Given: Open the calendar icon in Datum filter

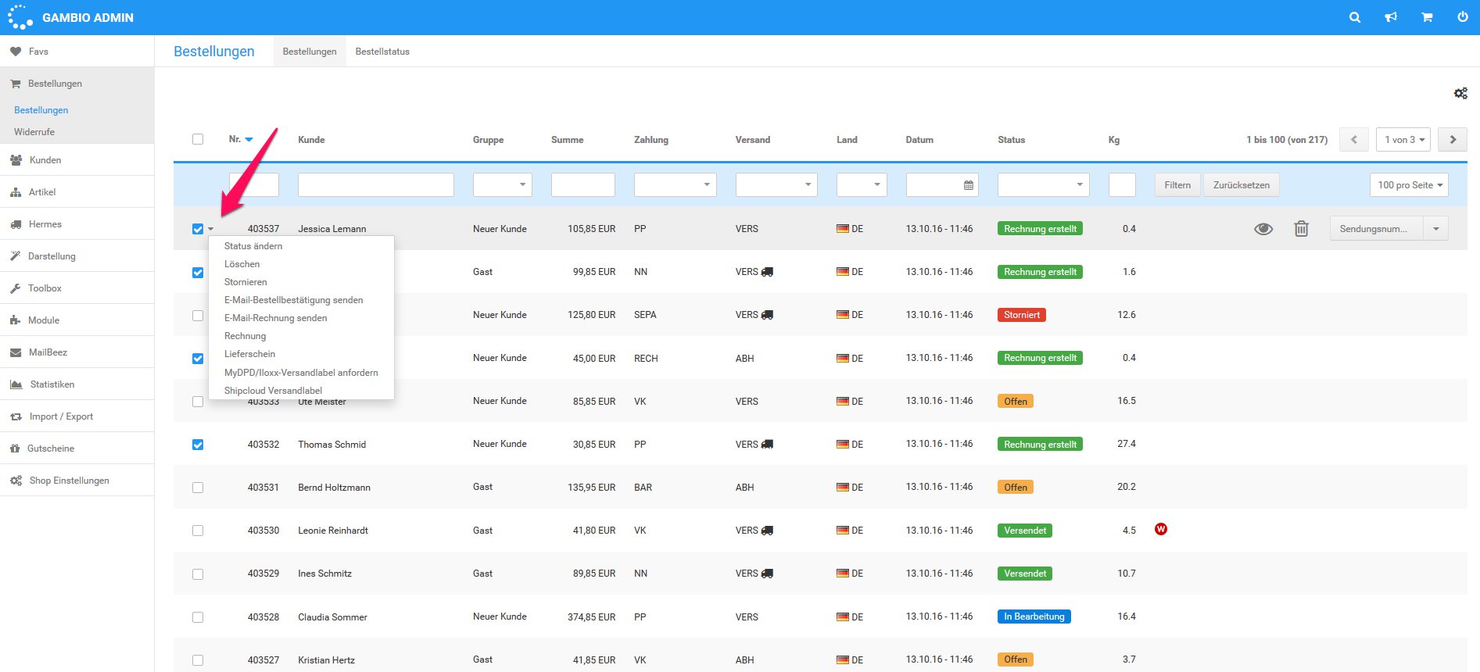Looking at the screenshot, I should coord(969,185).
